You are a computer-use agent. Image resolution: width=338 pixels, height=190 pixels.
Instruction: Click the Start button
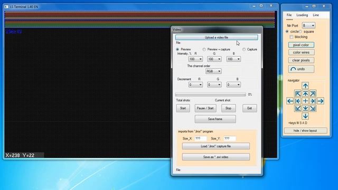click(x=183, y=108)
